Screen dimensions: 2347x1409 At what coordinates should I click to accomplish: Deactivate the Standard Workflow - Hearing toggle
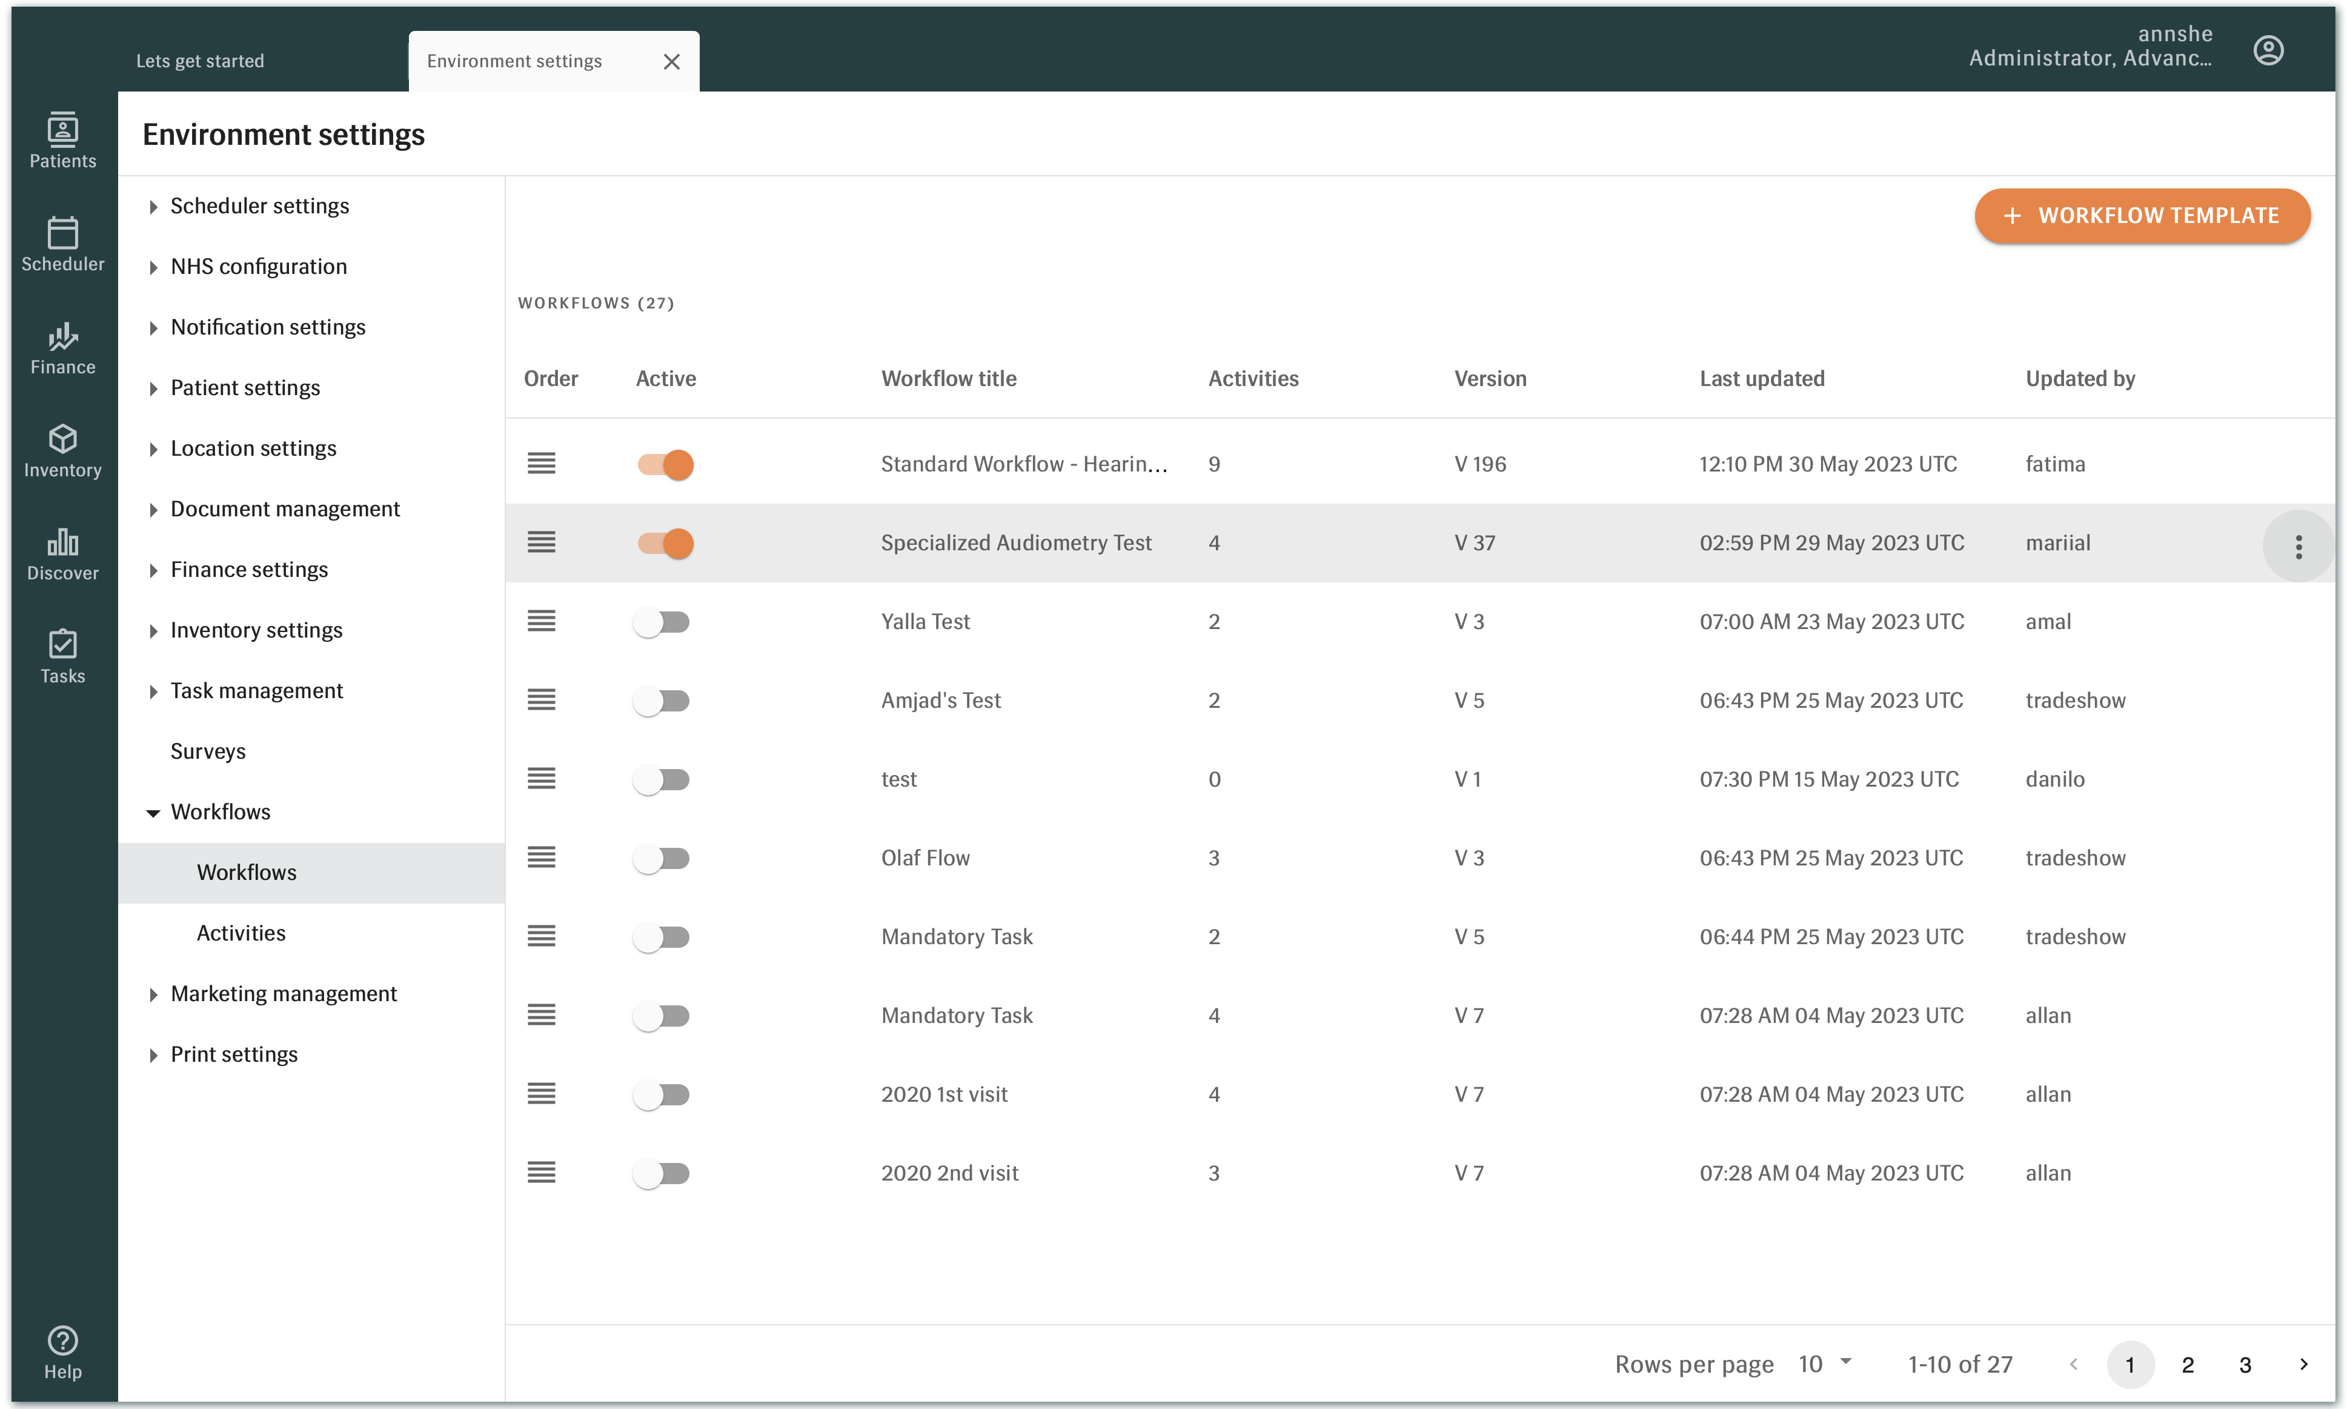tap(665, 464)
